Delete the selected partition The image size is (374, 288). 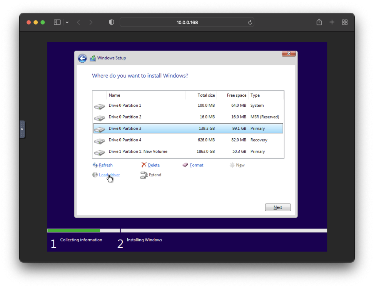pyautogui.click(x=154, y=165)
